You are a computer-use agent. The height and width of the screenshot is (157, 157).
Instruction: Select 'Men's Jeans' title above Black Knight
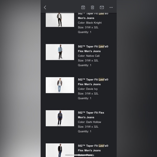click(x=86, y=18)
